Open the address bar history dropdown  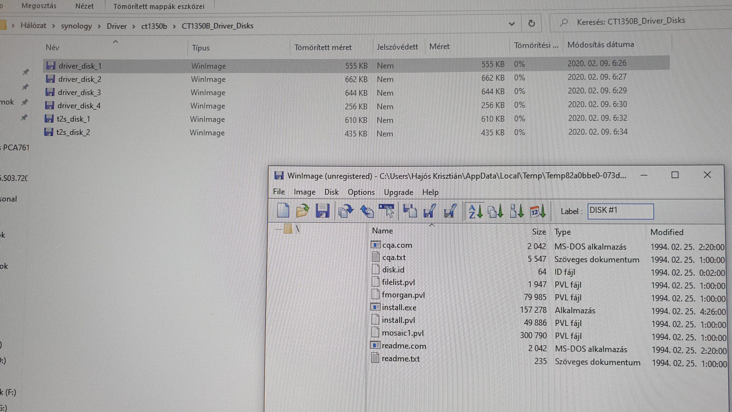[x=511, y=24]
